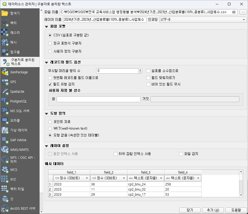This screenshot has height=214, width=248.
Task: Enable 하위 집합 인덱스 사용 checkbox
Action: [116, 154]
